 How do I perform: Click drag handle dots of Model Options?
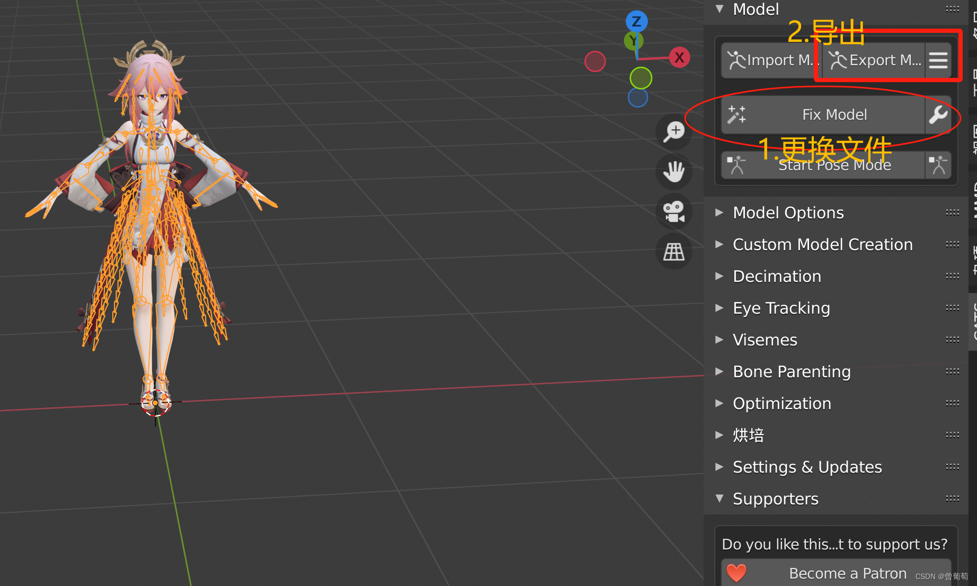coord(953,212)
